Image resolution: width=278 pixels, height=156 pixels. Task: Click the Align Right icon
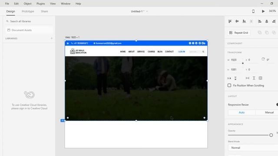point(274,21)
